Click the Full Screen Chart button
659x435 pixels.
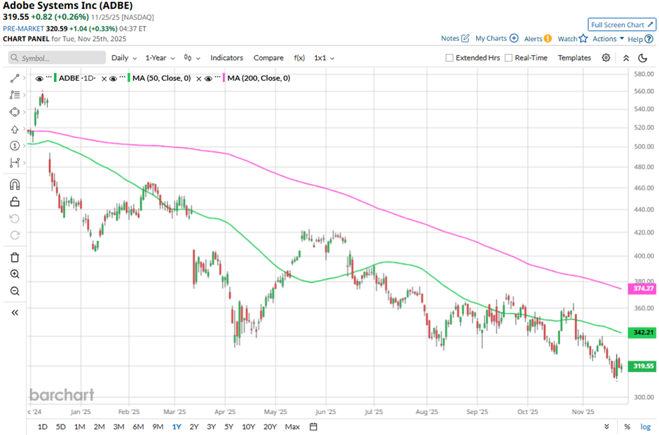[x=623, y=25]
